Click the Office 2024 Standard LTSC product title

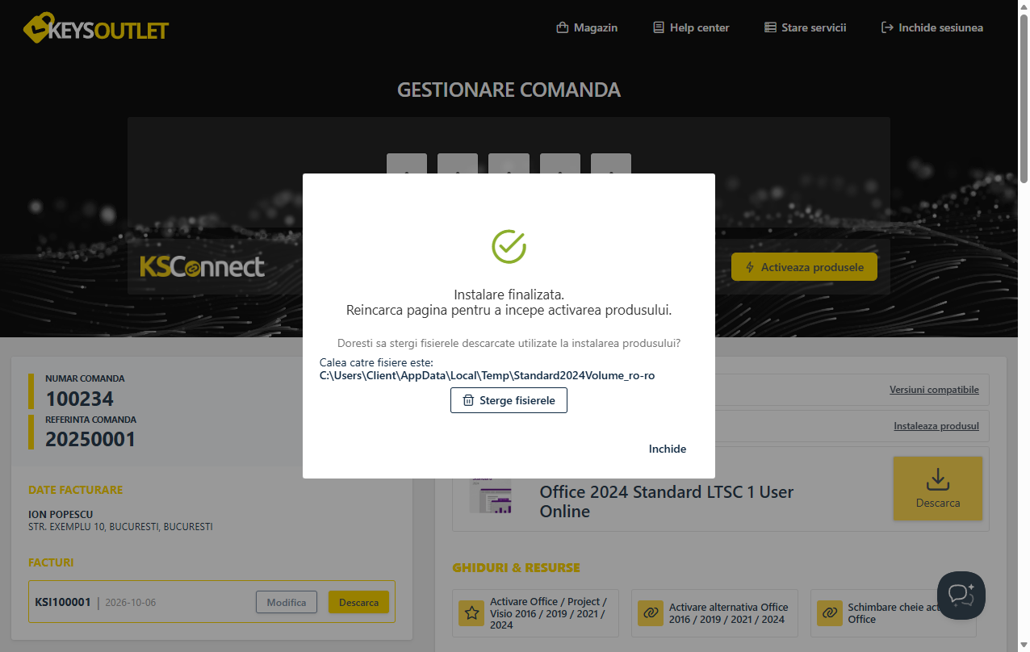[x=666, y=501]
